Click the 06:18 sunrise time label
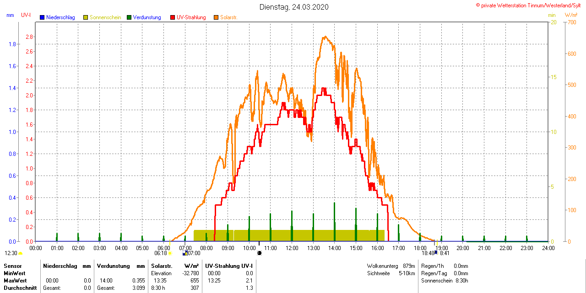Viewport: 586px width, 293px height. point(161,253)
